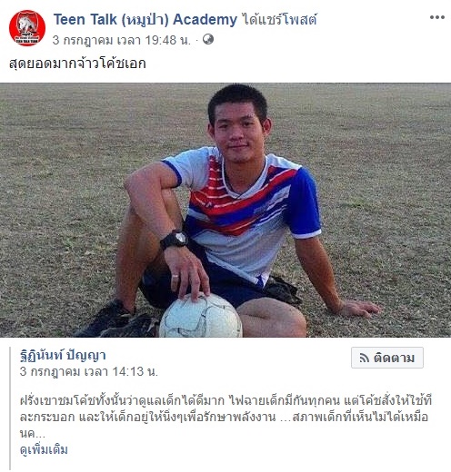Click the black wristwatch in the photo
451x472 pixels.
(x=174, y=240)
